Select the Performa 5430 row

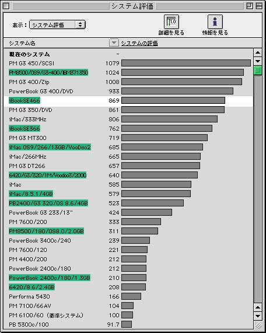pos(128,296)
